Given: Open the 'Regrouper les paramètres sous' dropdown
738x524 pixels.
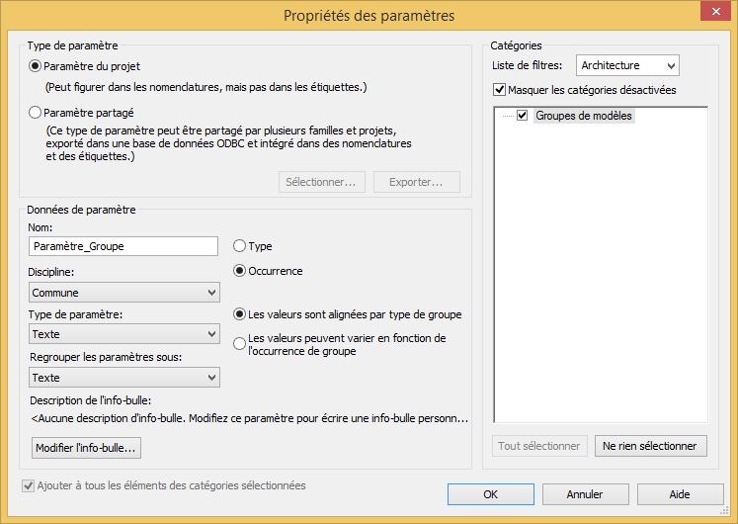Looking at the screenshot, I should tap(123, 378).
